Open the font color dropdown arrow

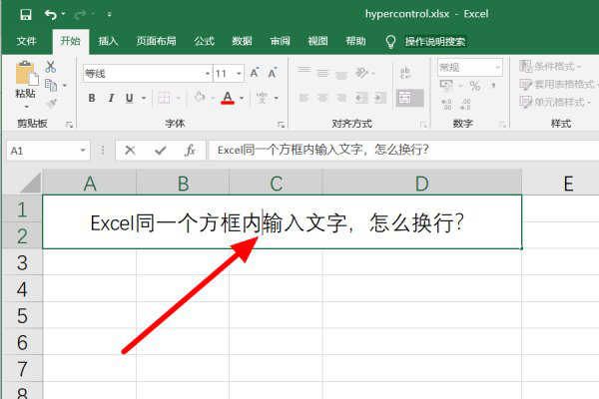coord(242,98)
